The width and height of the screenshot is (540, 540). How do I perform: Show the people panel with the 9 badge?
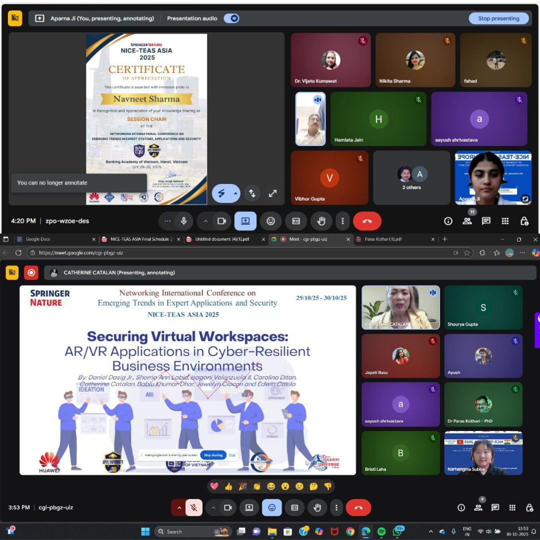click(x=478, y=507)
